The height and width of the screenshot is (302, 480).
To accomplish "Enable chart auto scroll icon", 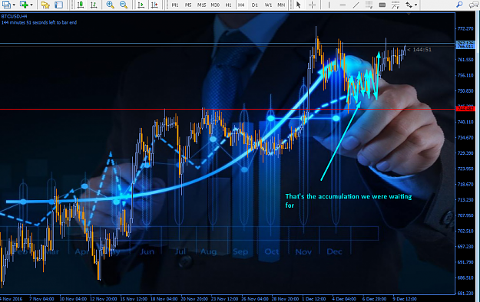I will pyautogui.click(x=141, y=5).
